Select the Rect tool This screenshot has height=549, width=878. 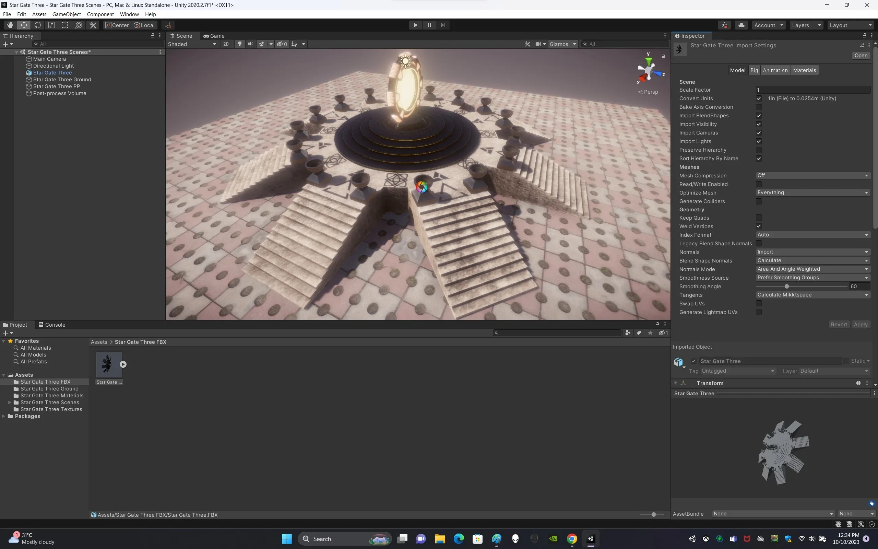tap(65, 25)
